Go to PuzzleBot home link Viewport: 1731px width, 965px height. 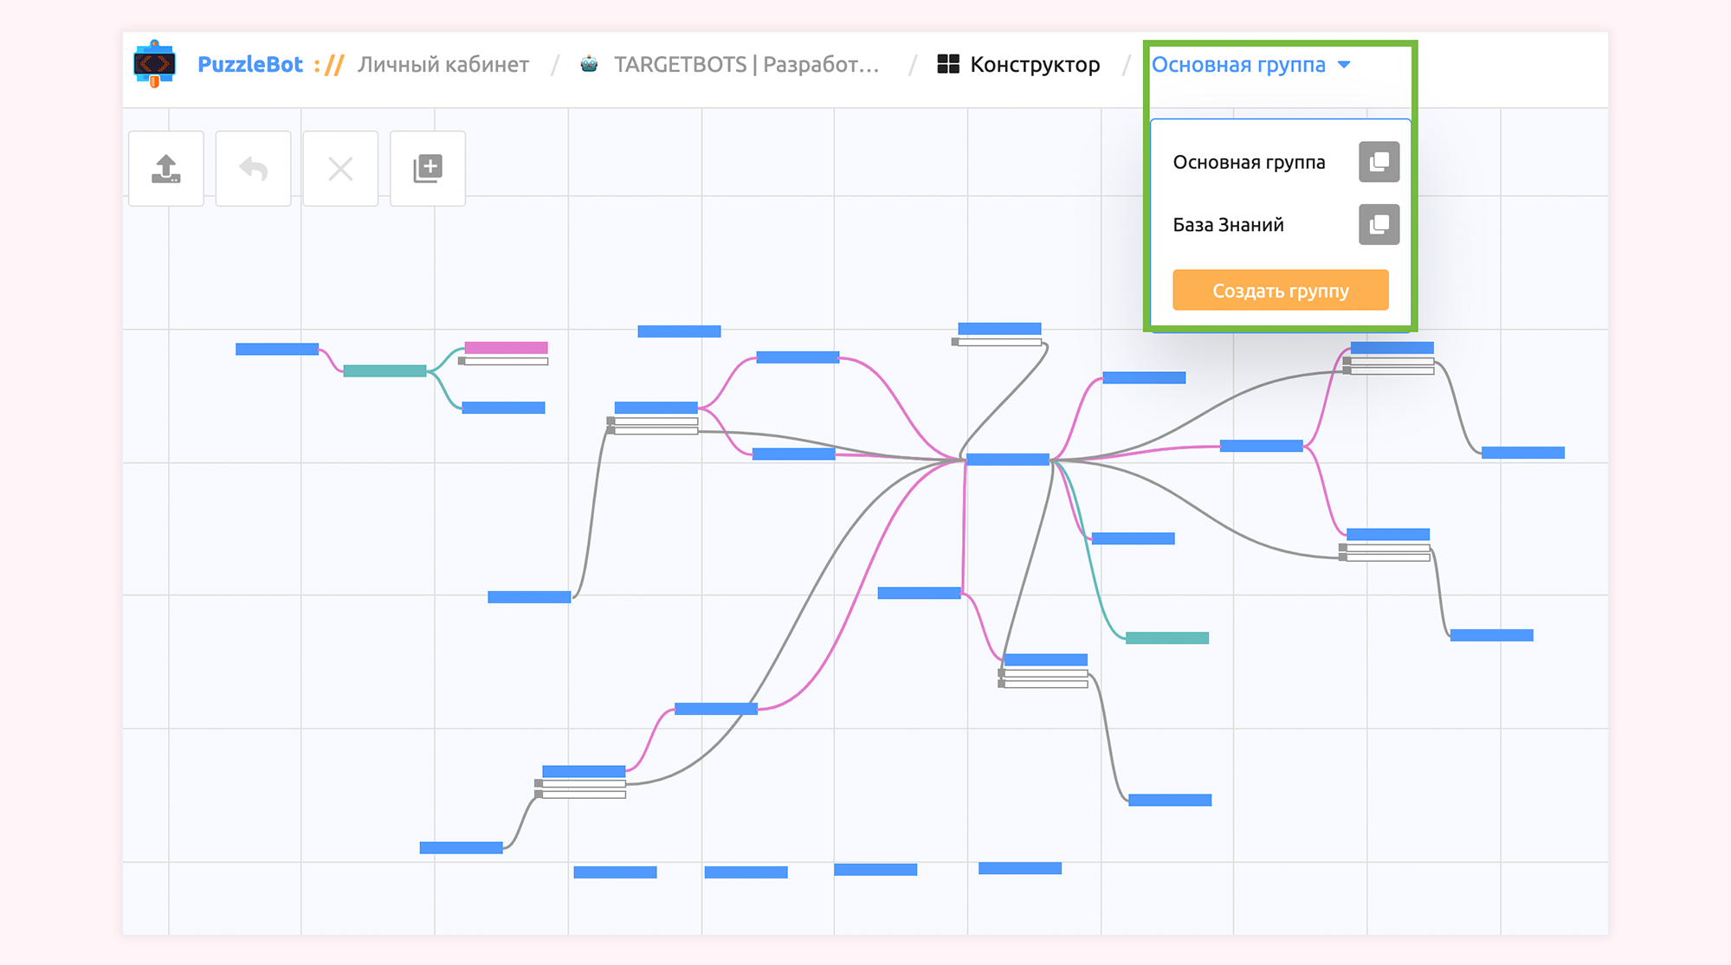click(250, 65)
